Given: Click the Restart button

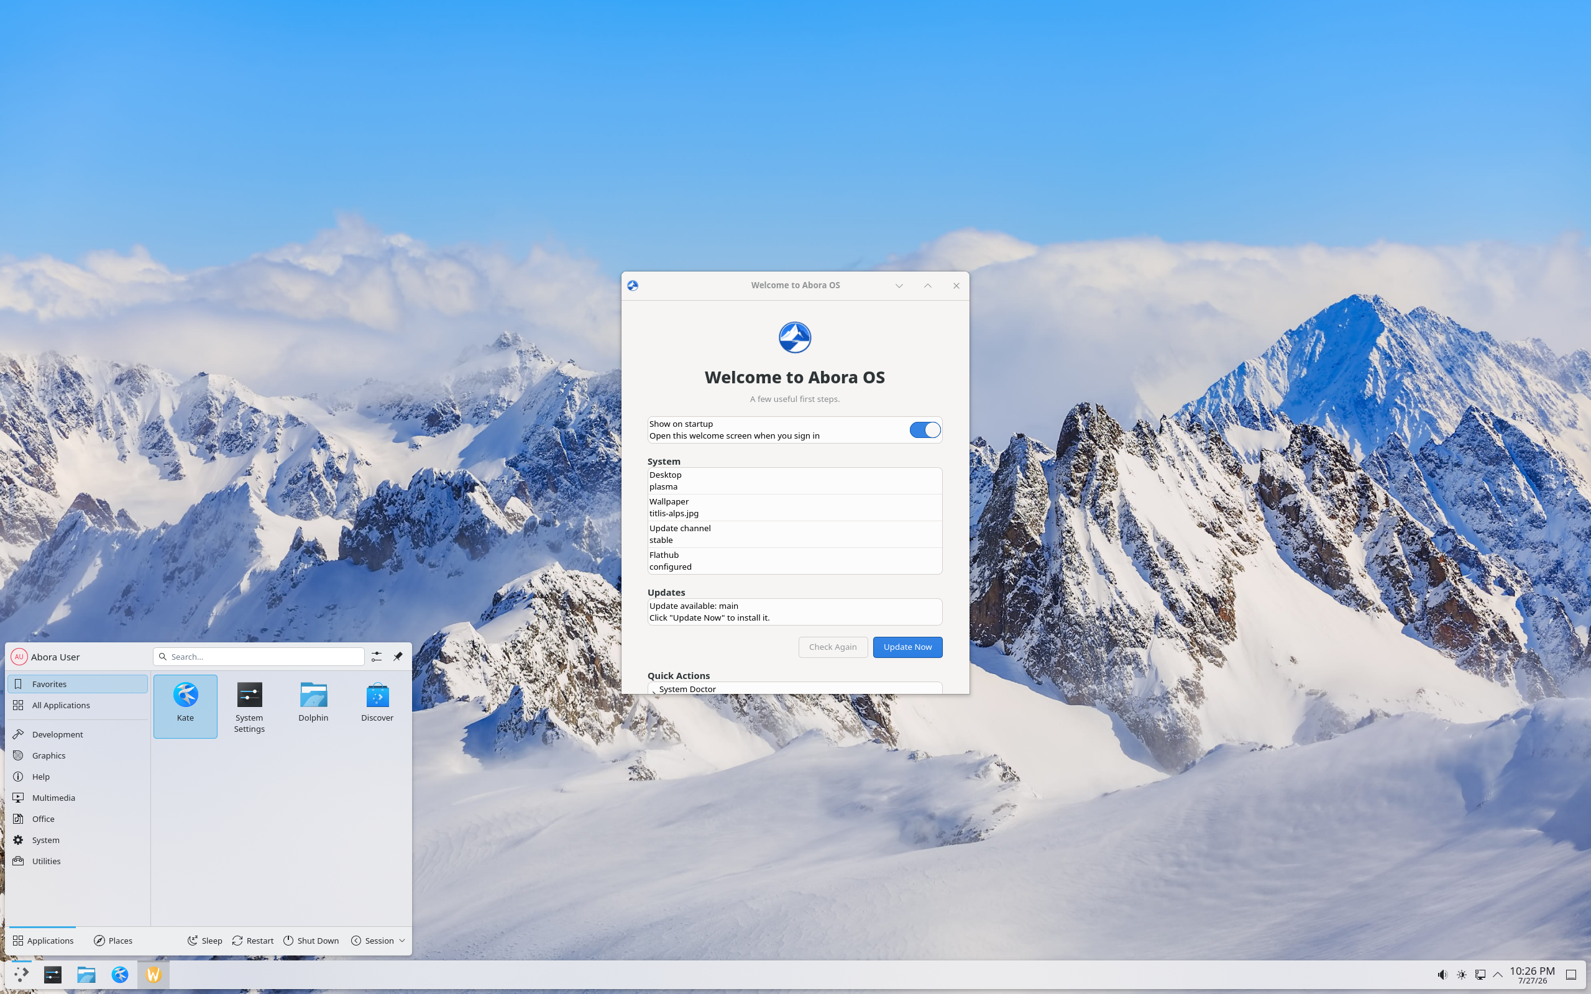Looking at the screenshot, I should [x=252, y=941].
